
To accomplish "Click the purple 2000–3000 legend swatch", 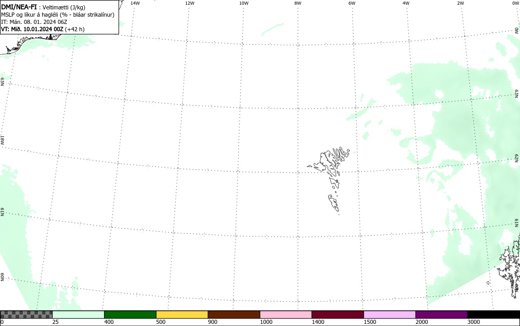I will (441, 315).
